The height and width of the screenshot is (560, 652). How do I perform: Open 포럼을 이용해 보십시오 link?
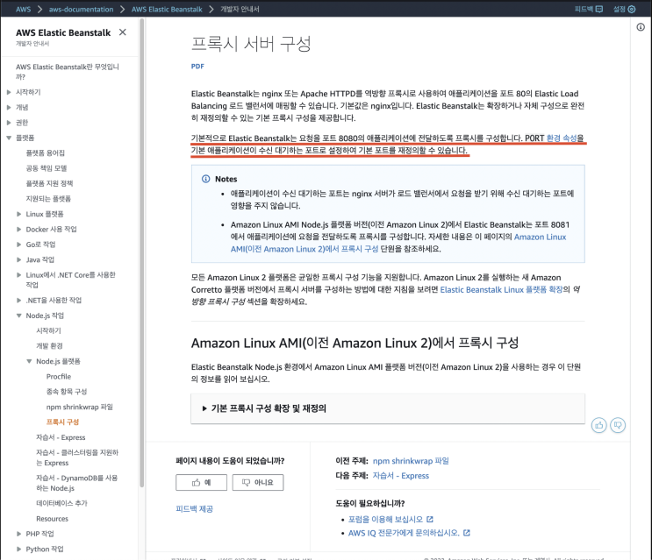coord(385,520)
